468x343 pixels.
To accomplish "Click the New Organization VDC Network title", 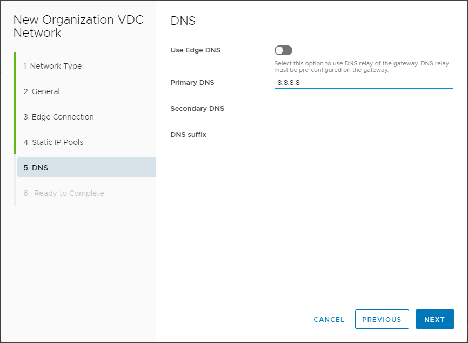I will click(x=78, y=27).
